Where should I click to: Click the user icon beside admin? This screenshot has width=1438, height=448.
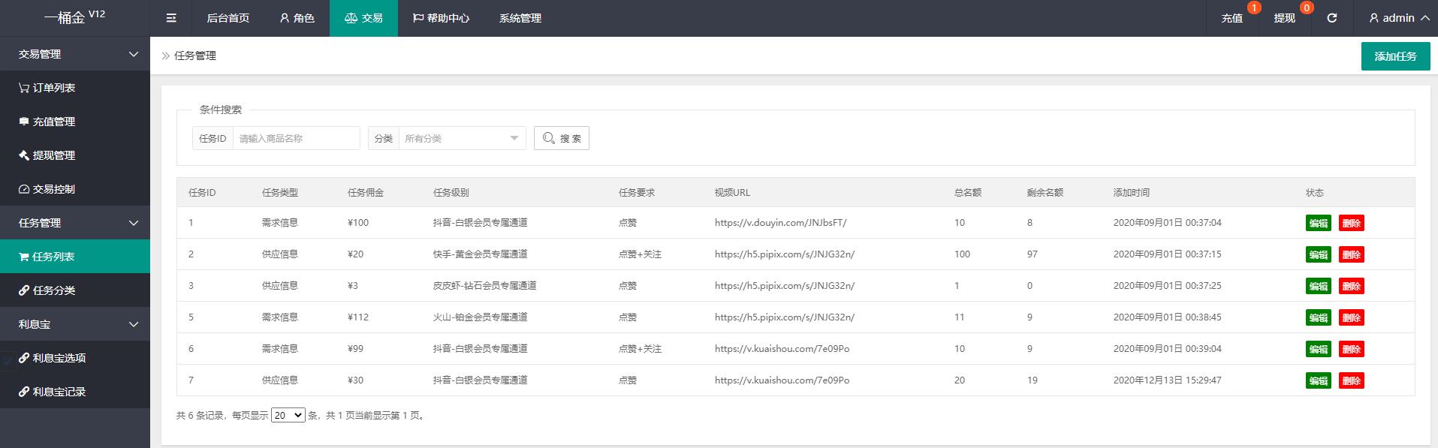1373,18
